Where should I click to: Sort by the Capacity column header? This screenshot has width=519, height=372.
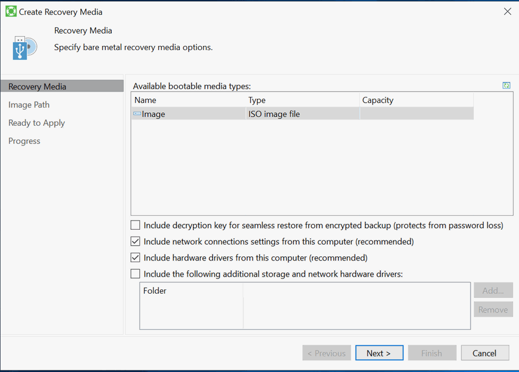(416, 100)
